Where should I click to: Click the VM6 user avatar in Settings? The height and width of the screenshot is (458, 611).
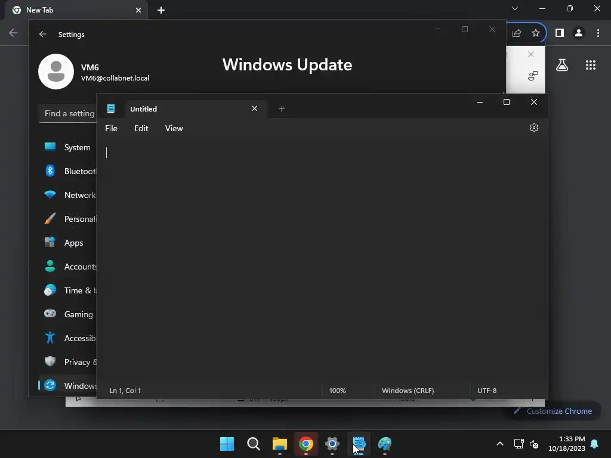56,72
